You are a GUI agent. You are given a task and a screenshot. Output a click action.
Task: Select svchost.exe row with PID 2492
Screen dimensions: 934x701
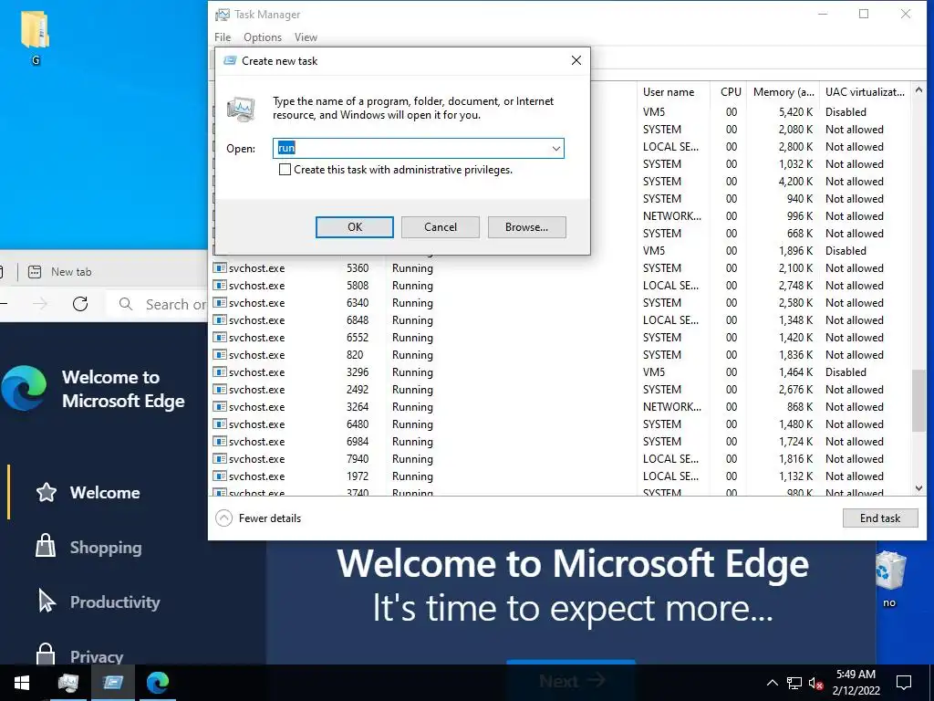pos(561,389)
